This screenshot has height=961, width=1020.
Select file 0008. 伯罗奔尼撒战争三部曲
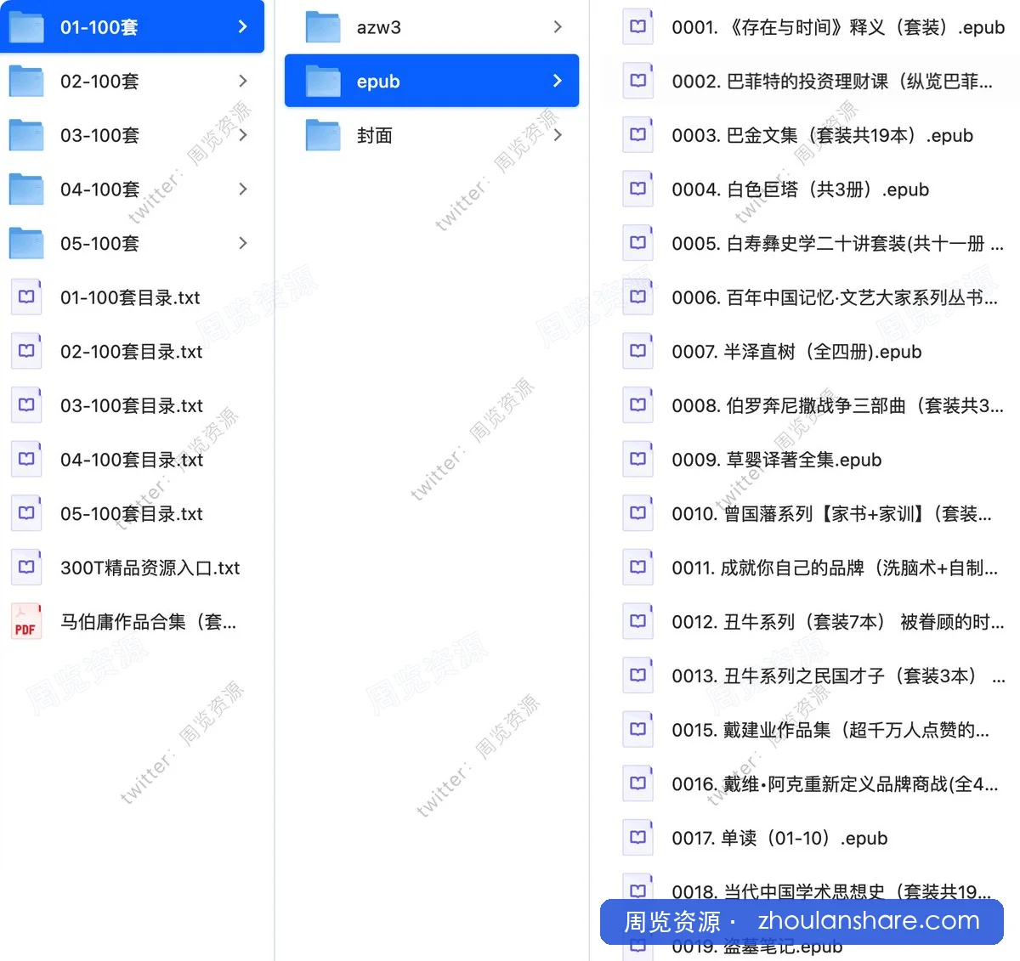[837, 405]
